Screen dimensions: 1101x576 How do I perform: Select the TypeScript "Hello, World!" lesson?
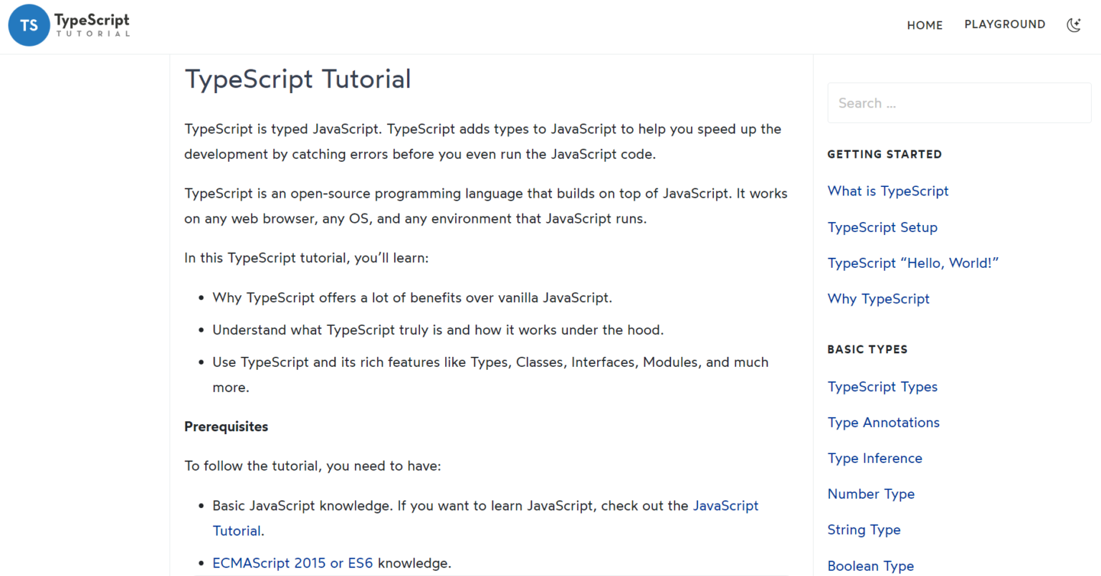913,263
